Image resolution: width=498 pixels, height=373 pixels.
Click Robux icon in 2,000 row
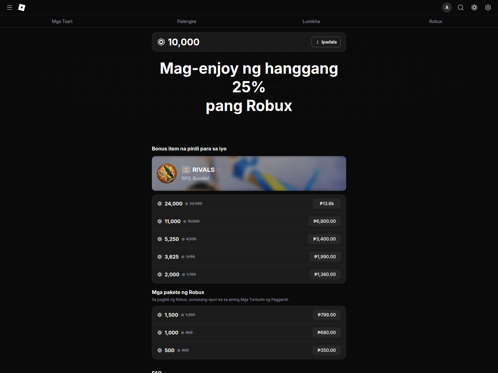160,274
